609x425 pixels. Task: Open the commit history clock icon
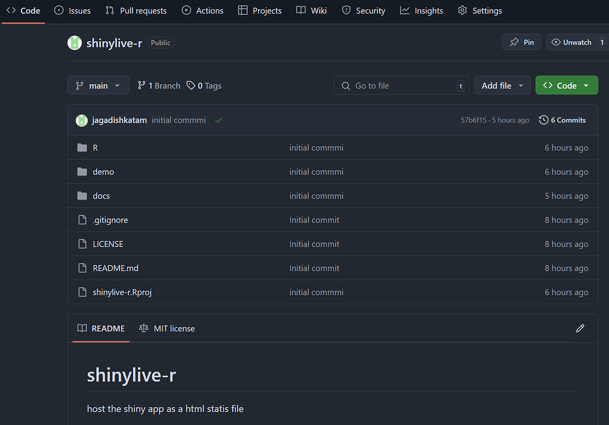click(542, 119)
